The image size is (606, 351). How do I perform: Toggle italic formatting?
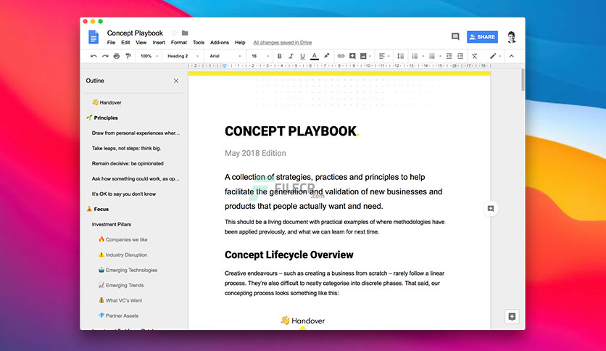click(291, 56)
